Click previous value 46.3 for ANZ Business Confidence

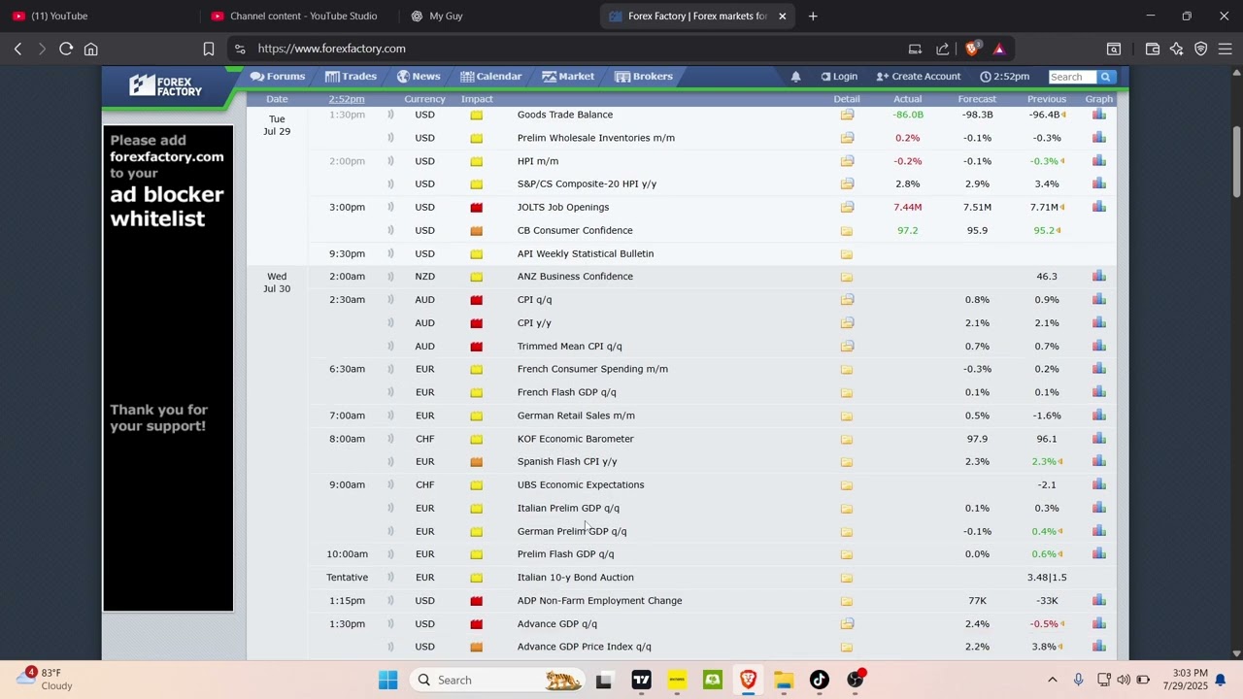coord(1047,276)
